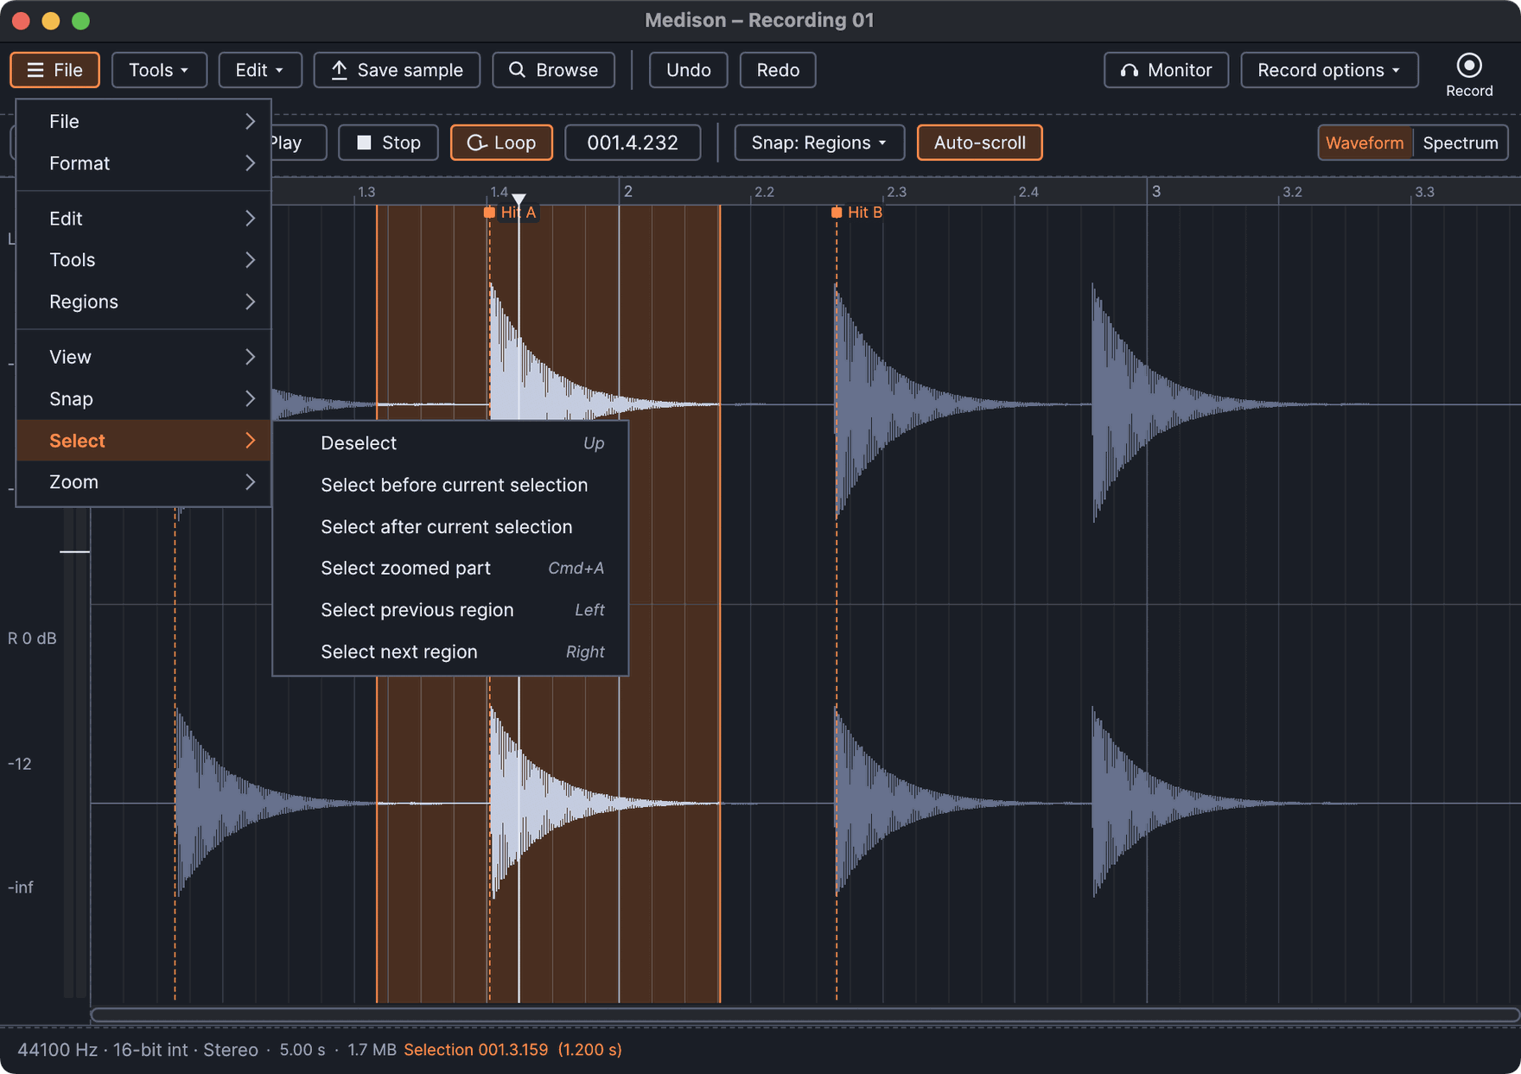Expand the Tools dropdown in toolbar

pyautogui.click(x=159, y=70)
